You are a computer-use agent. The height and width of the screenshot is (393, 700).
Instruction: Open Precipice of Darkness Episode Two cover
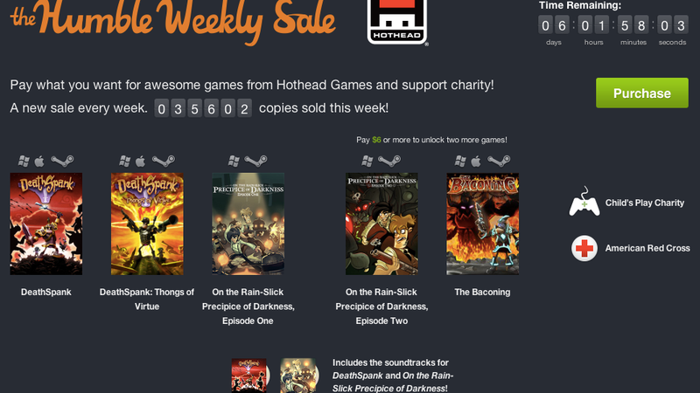pos(381,224)
